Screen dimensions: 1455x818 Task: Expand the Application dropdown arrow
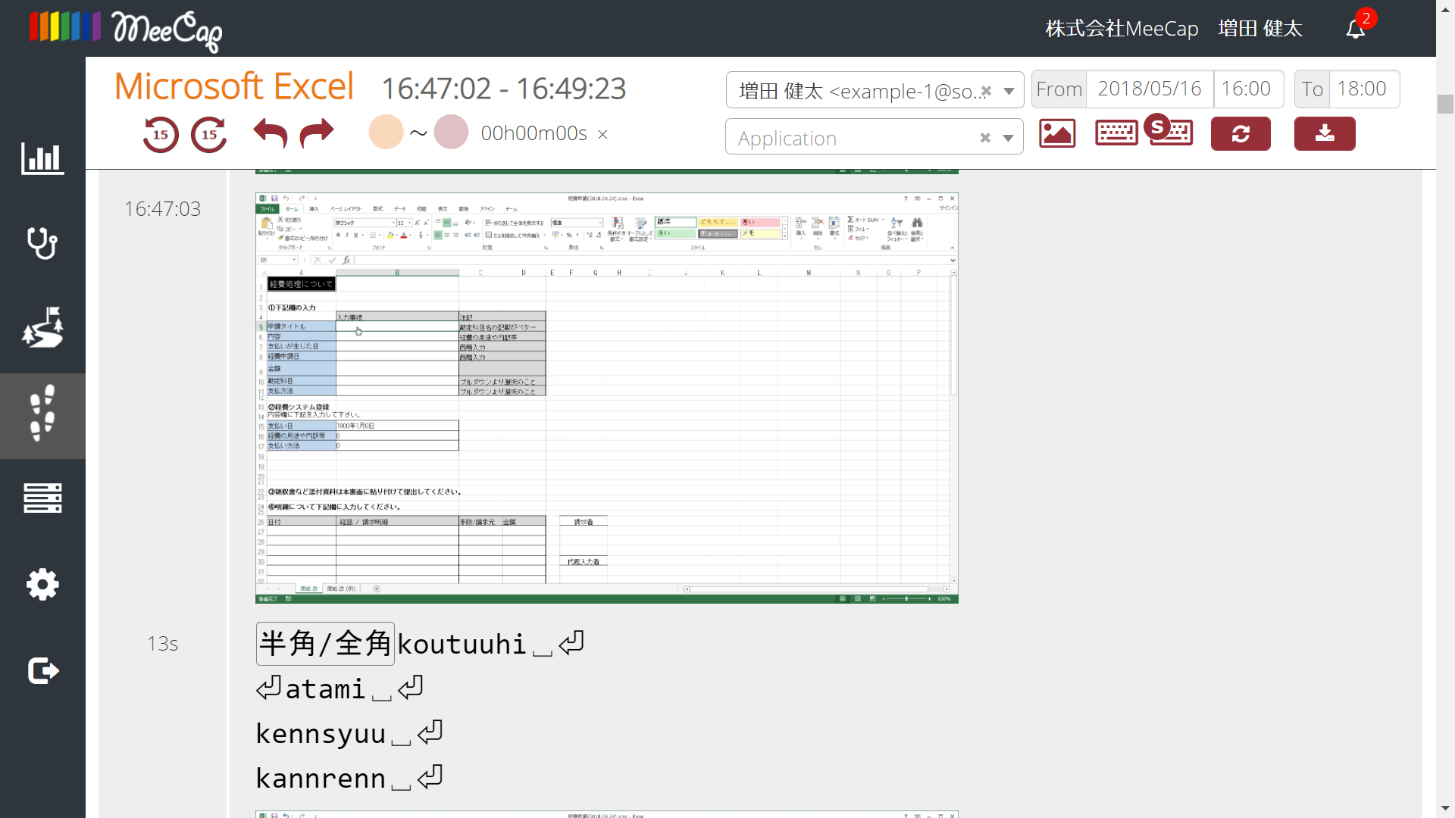pyautogui.click(x=1008, y=138)
